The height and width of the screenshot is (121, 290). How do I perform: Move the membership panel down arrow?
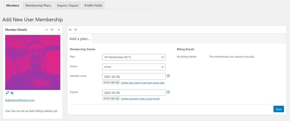tap(76, 29)
